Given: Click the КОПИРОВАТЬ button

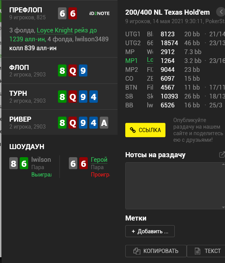Looking at the screenshot, I should (x=156, y=251).
